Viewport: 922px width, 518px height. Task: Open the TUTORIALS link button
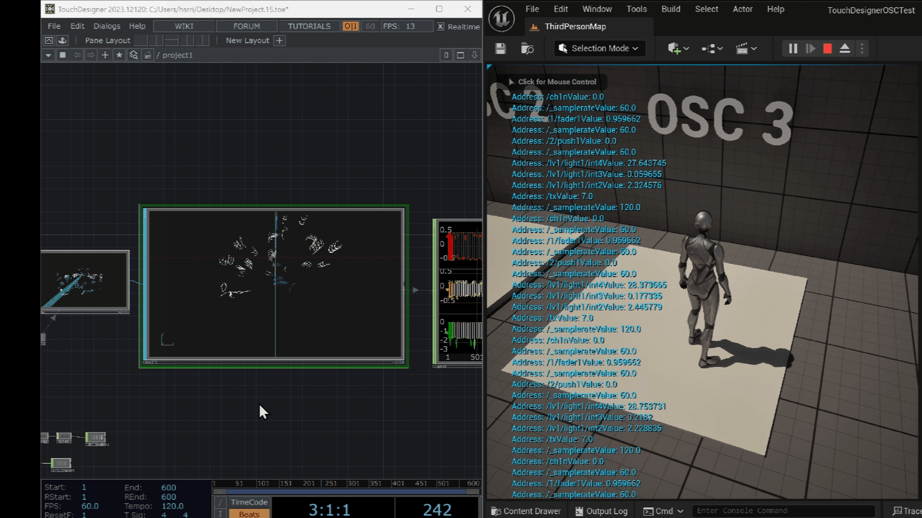click(309, 26)
